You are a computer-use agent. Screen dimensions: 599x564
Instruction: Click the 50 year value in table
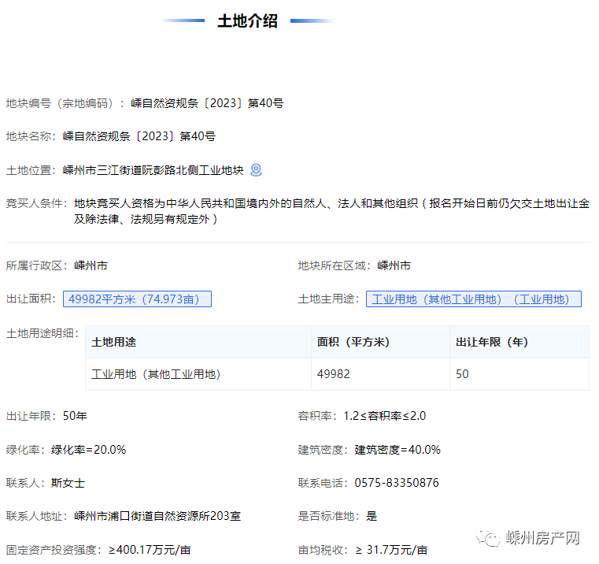[x=462, y=374]
